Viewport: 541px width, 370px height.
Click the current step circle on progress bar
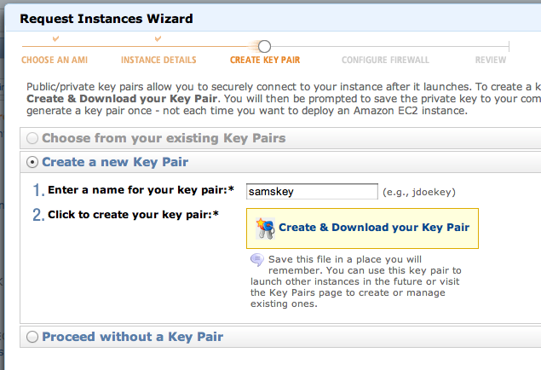point(264,46)
